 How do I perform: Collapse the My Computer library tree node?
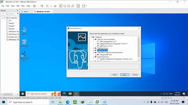[2, 18]
